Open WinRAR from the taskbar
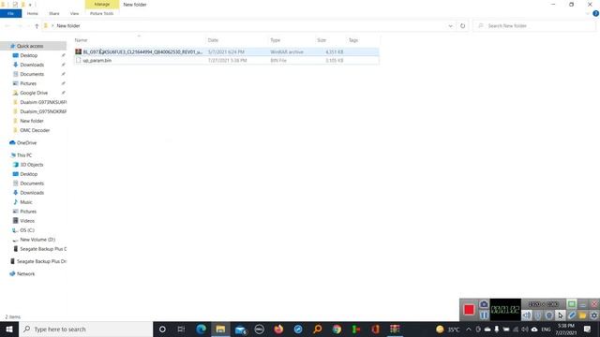This screenshot has width=600, height=337. point(395,329)
